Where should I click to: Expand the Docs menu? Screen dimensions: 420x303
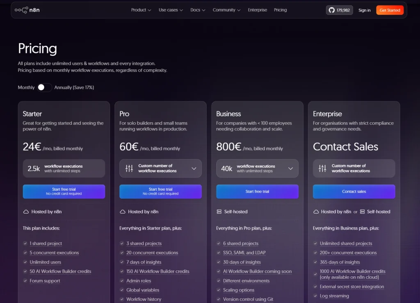[x=198, y=10]
